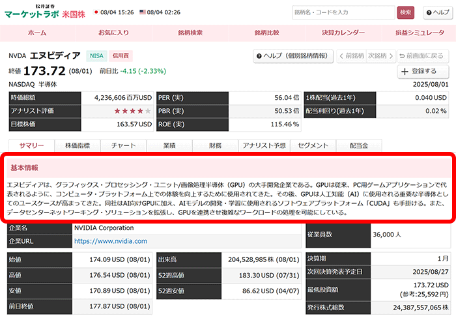Screen dimensions: 456x320
Task: Click the 銘柄名・コード input field
Action: coord(343,12)
